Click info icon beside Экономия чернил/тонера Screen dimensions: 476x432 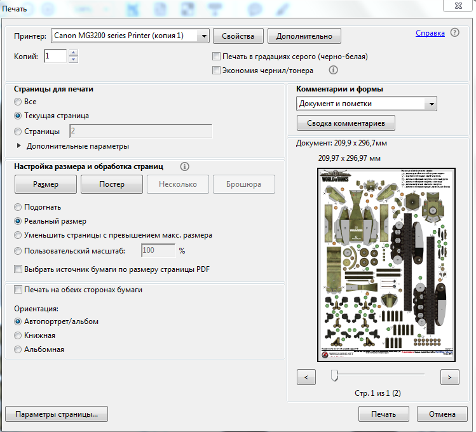[333, 71]
